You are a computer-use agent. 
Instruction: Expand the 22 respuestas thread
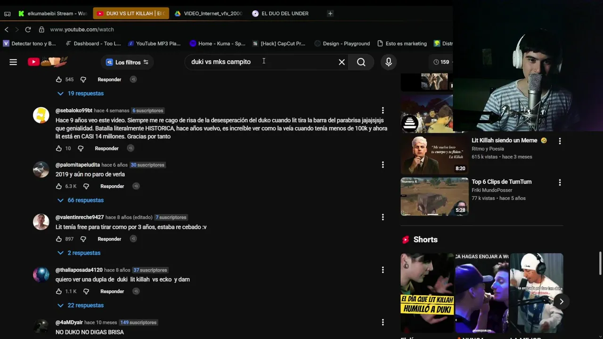(80, 305)
